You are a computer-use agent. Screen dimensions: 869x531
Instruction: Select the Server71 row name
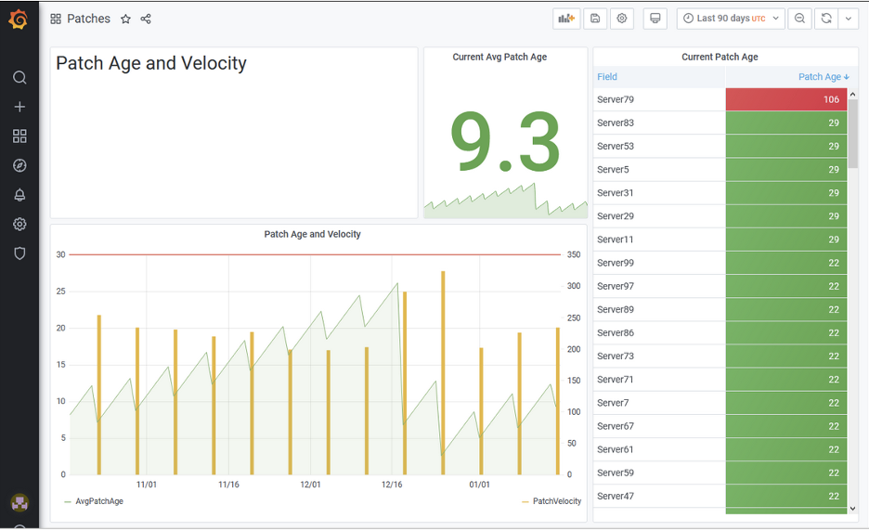(616, 379)
